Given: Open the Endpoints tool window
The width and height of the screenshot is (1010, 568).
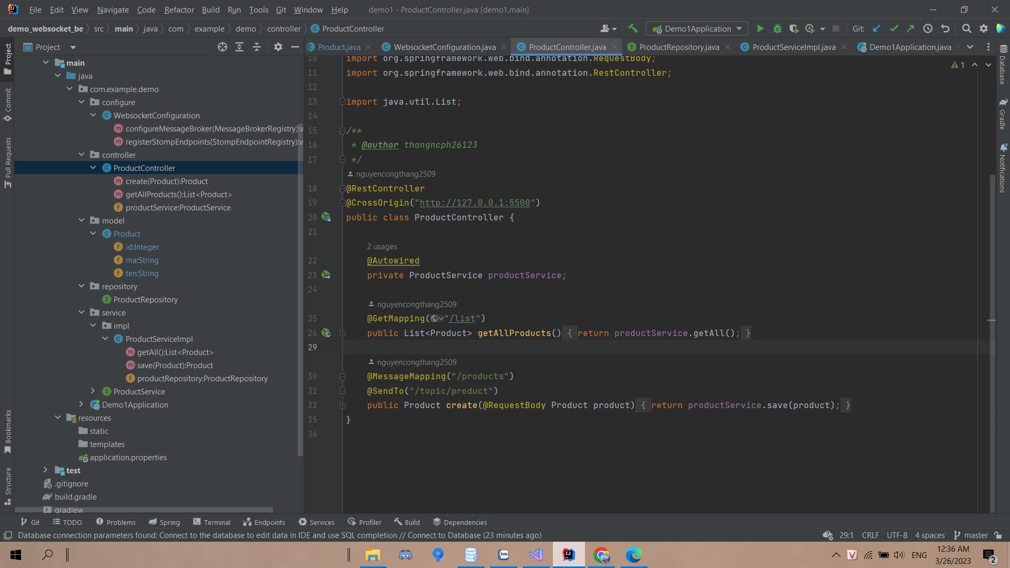Looking at the screenshot, I should coord(264,522).
